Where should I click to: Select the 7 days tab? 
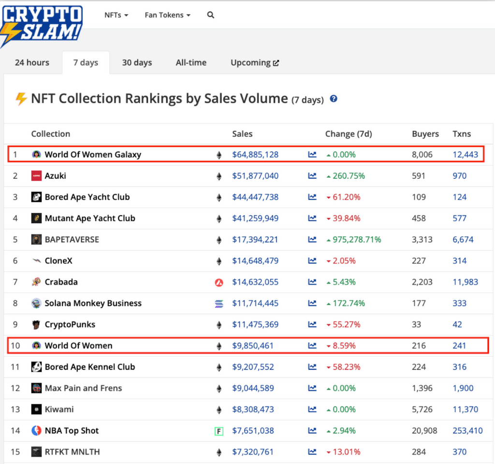[x=86, y=62]
